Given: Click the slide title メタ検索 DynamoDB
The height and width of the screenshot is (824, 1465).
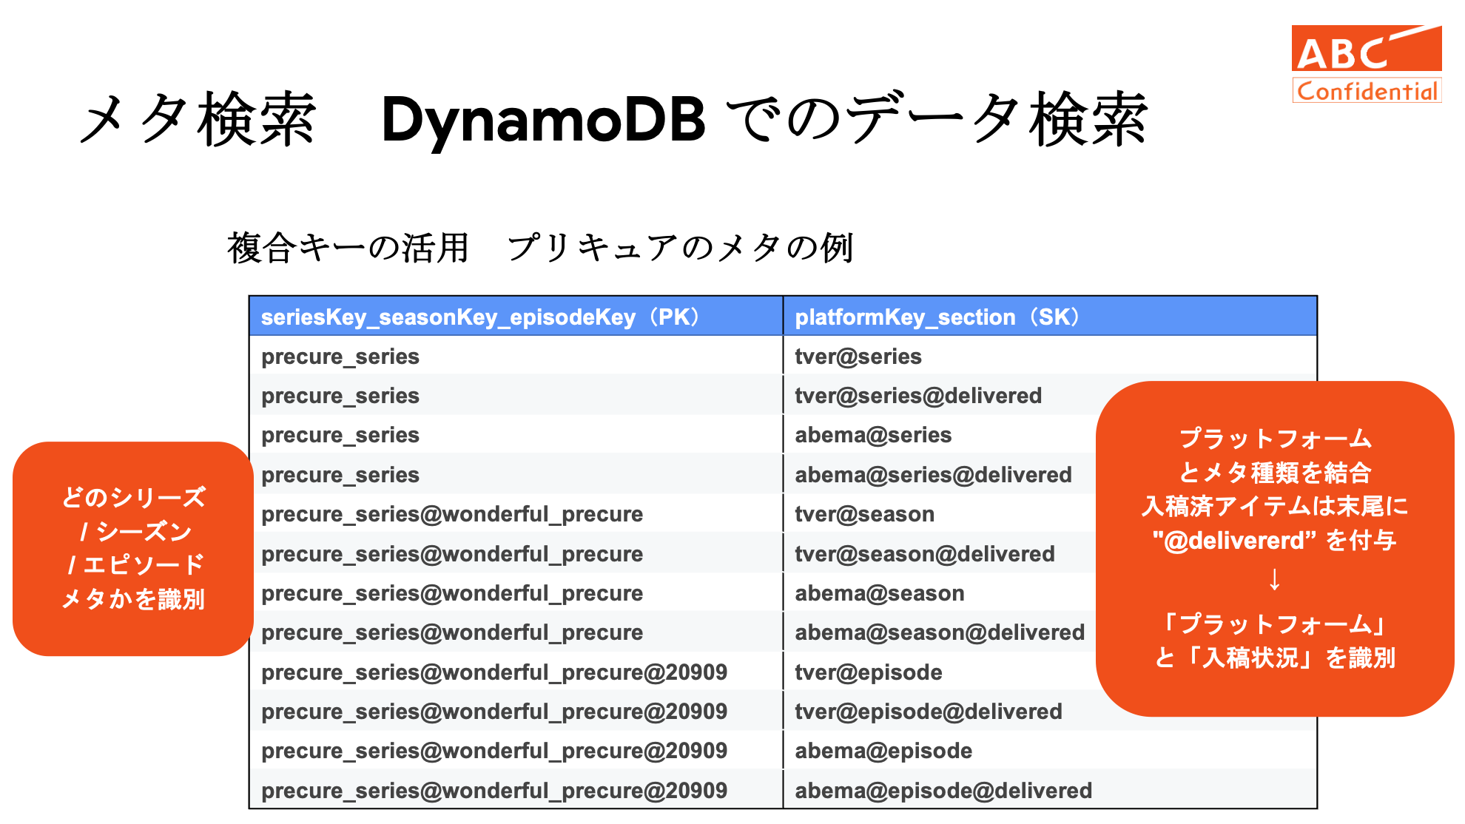Looking at the screenshot, I should 613,120.
